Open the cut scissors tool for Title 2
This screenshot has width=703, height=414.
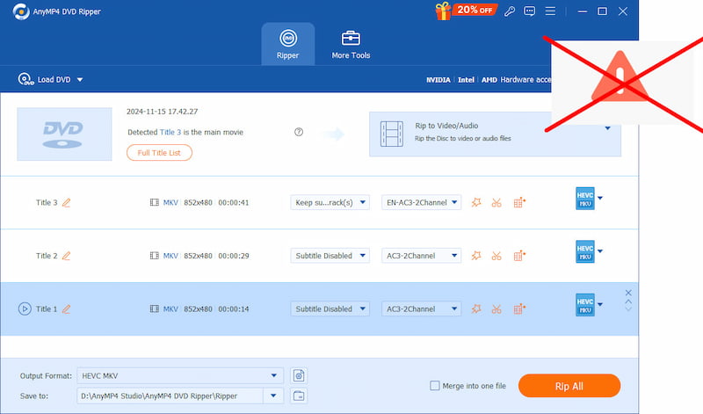click(x=496, y=256)
